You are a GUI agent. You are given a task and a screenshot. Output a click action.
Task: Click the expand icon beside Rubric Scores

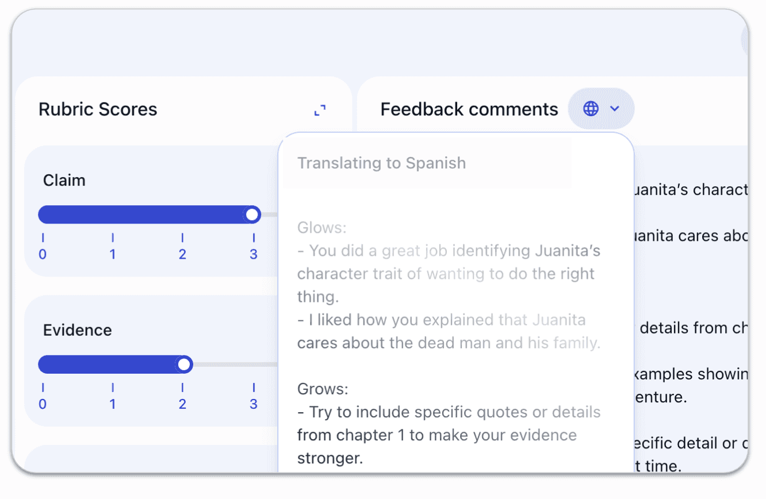[320, 110]
